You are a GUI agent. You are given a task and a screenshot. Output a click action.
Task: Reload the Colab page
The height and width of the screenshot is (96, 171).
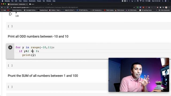click(8, 7)
